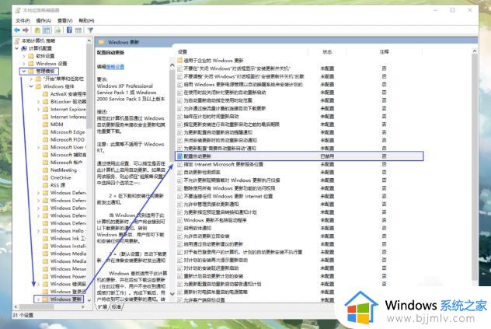491x329 pixels.
Task: Collapse the Windows 组件 tree node
Action: point(31,86)
